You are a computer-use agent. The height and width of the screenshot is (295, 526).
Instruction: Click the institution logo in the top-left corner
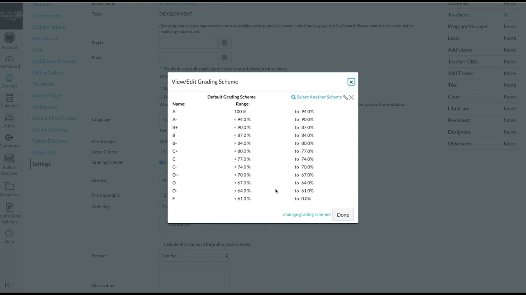coord(11,16)
